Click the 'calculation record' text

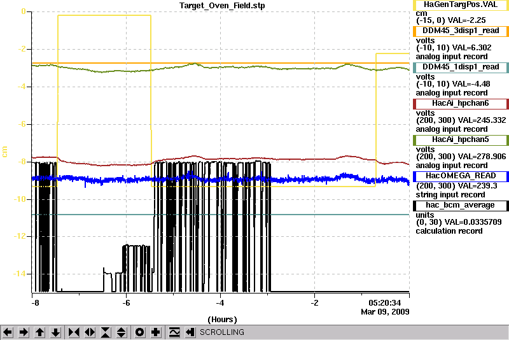click(449, 231)
